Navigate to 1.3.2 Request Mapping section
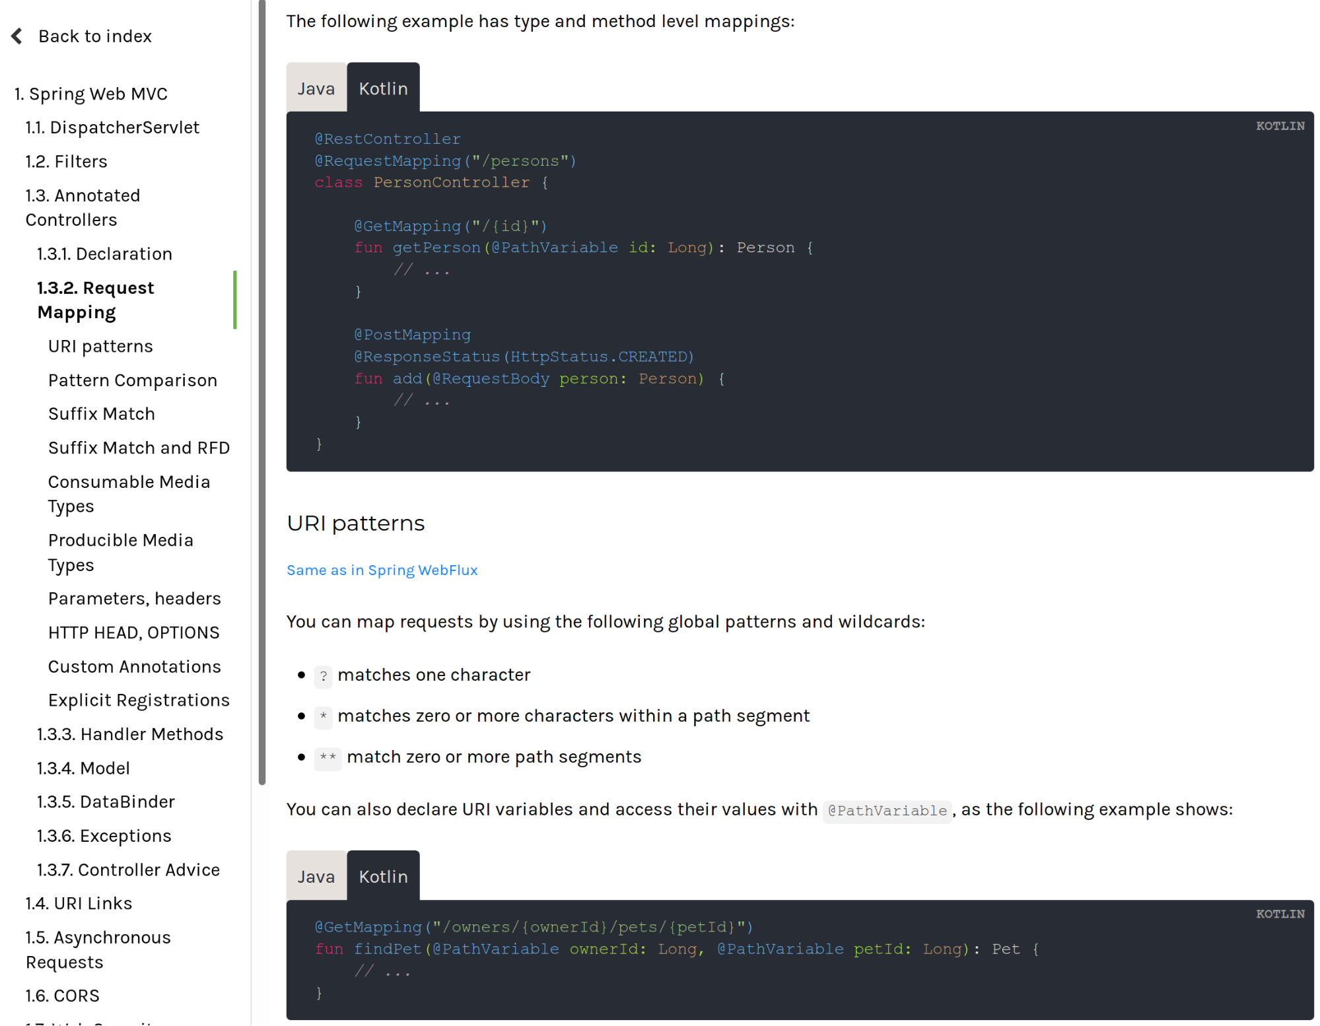 coord(95,300)
